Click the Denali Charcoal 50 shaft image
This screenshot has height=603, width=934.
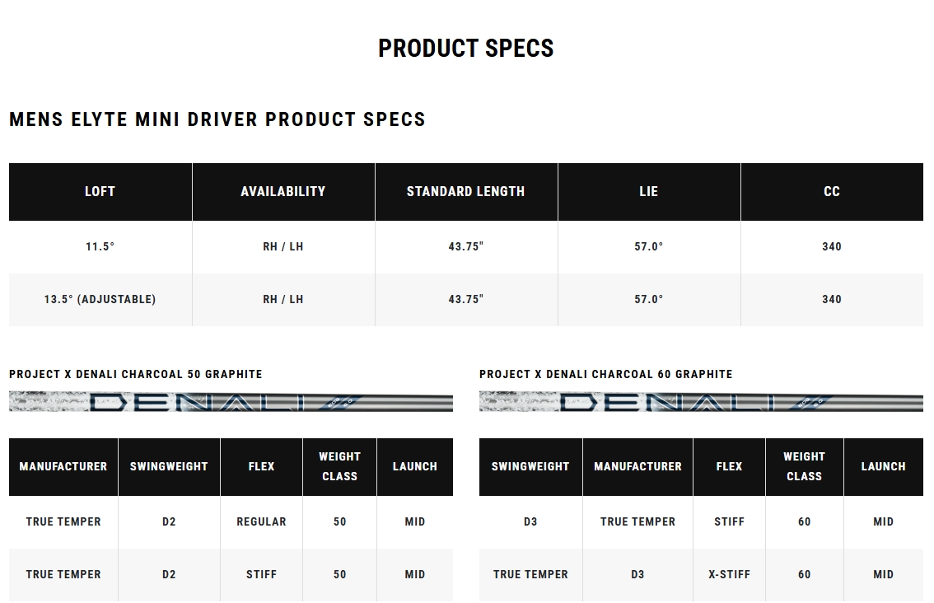coord(231,402)
